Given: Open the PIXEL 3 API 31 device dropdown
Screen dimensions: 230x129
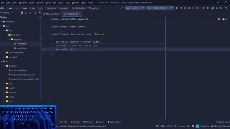Looking at the screenshot, I should tap(160, 8).
